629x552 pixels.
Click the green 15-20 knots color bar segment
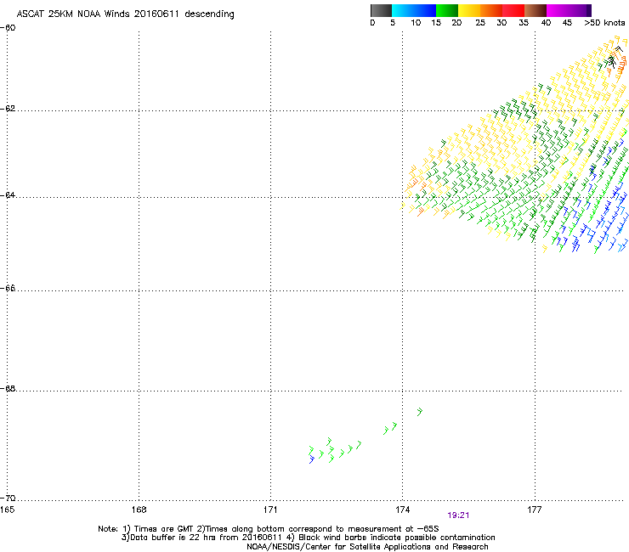click(x=447, y=10)
